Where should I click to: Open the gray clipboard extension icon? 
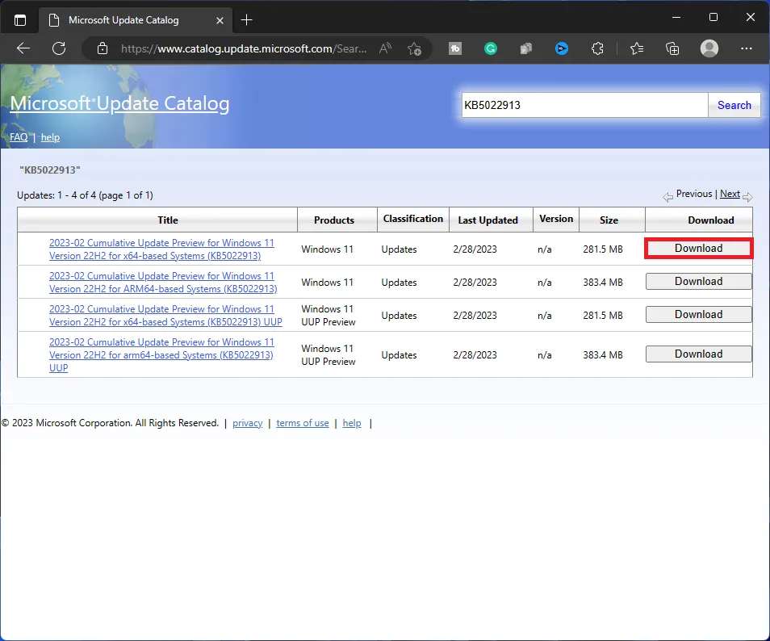[x=526, y=48]
